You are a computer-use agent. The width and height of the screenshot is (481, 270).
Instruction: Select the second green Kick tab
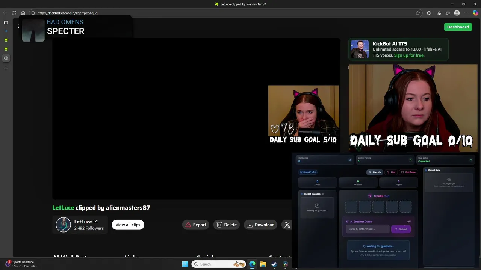[6, 49]
